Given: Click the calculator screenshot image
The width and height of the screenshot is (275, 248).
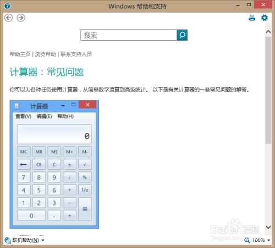Looking at the screenshot, I should (x=54, y=164).
